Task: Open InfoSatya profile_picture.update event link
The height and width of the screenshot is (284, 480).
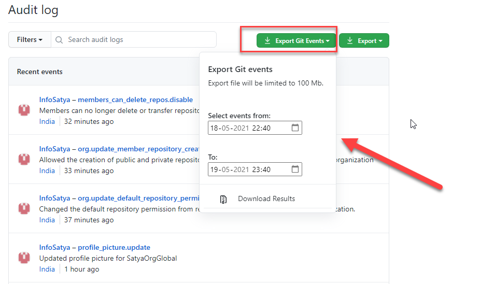Action: pyautogui.click(x=95, y=247)
